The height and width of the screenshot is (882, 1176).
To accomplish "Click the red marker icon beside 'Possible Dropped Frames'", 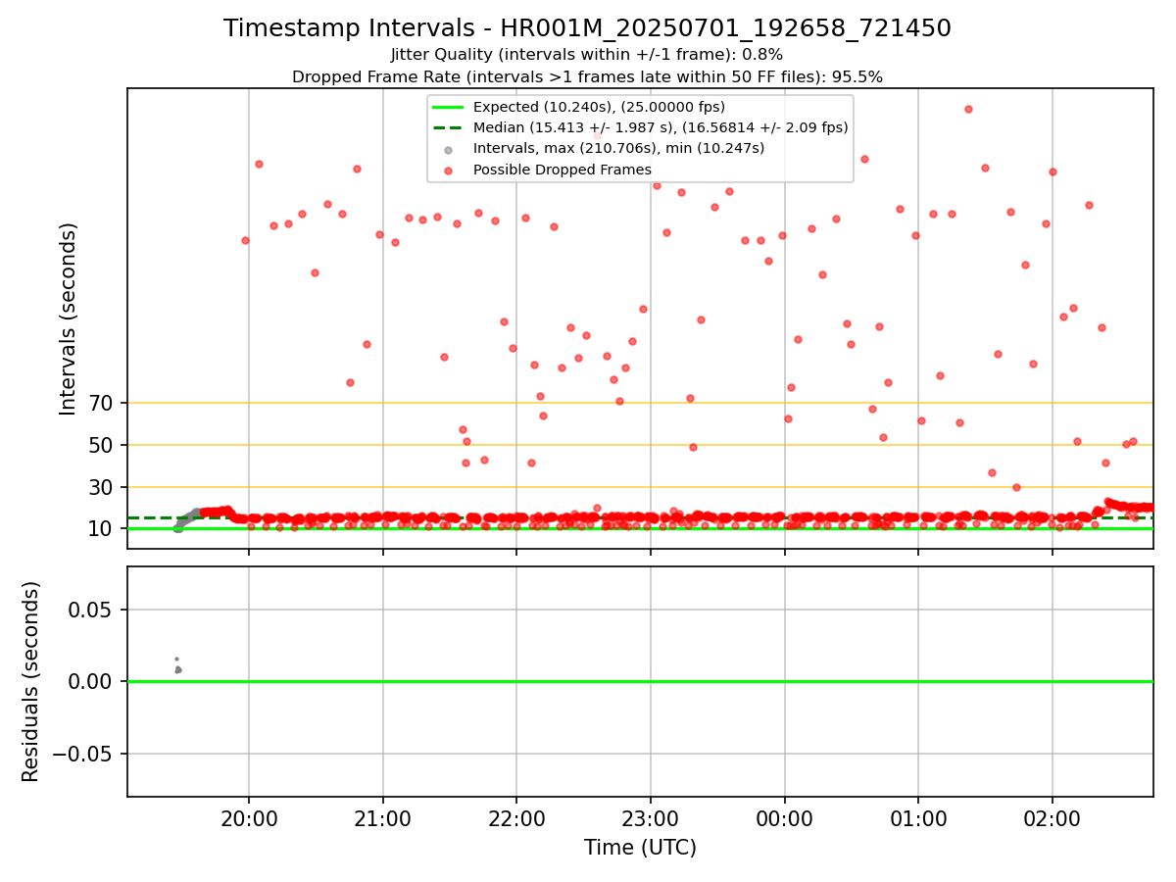I will tap(448, 171).
